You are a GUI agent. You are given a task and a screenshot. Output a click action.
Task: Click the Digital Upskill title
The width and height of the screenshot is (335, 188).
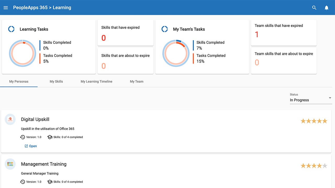(35, 119)
